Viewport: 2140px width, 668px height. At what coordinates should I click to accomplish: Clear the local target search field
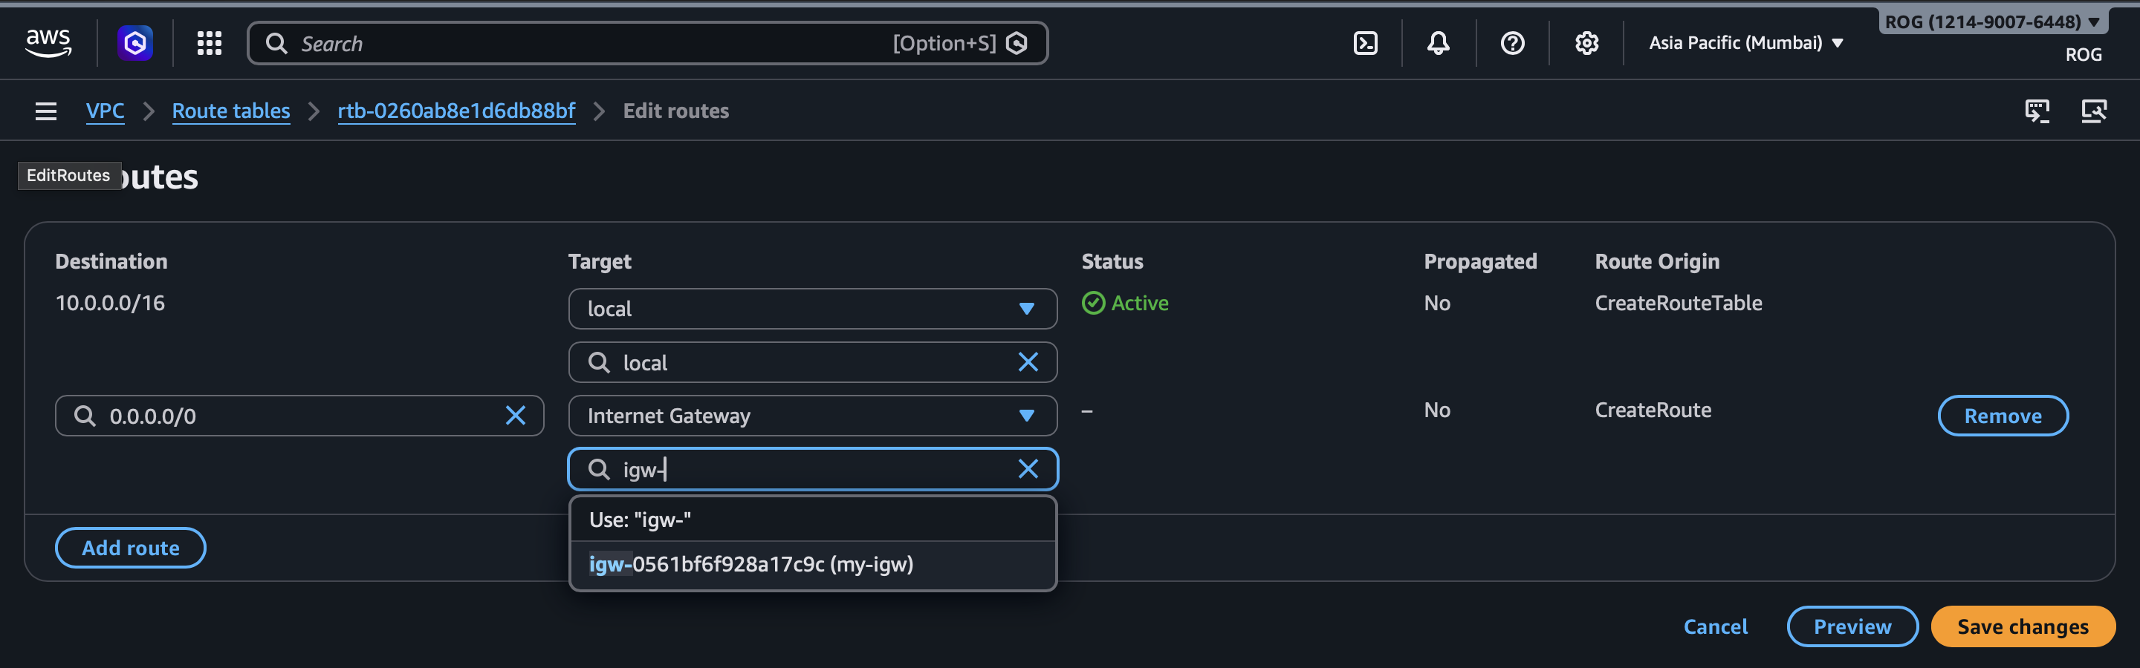coord(1028,363)
